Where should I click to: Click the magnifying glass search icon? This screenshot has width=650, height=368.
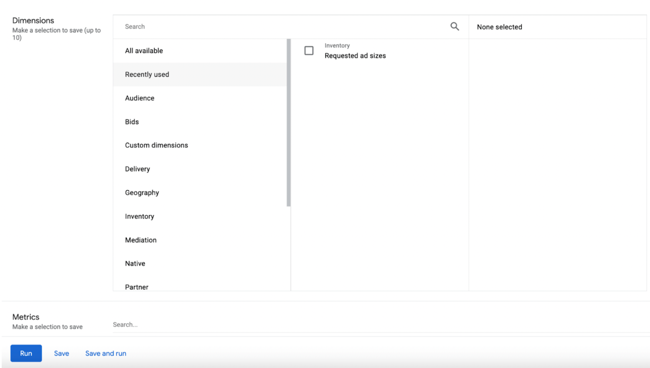click(455, 27)
